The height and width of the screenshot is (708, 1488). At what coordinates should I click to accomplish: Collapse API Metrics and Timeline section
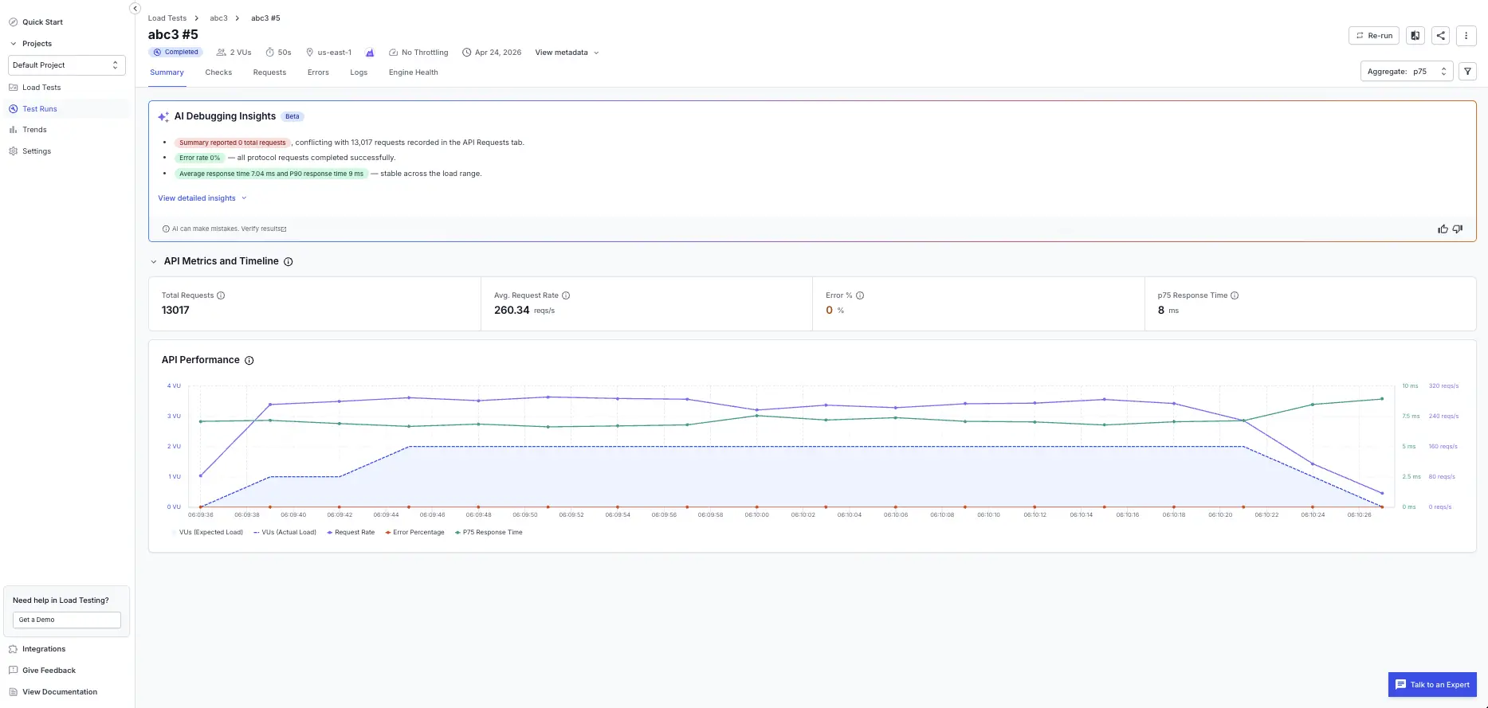tap(154, 261)
